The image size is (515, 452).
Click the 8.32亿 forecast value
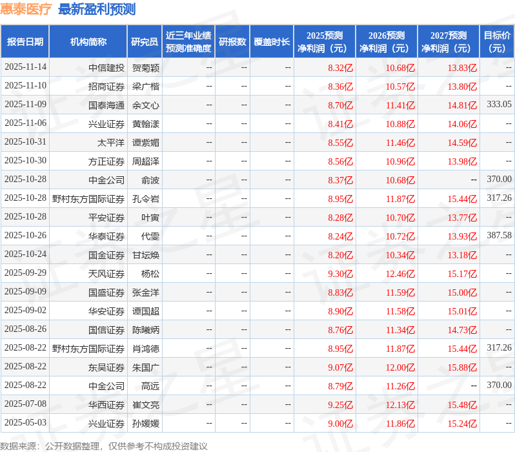340,68
